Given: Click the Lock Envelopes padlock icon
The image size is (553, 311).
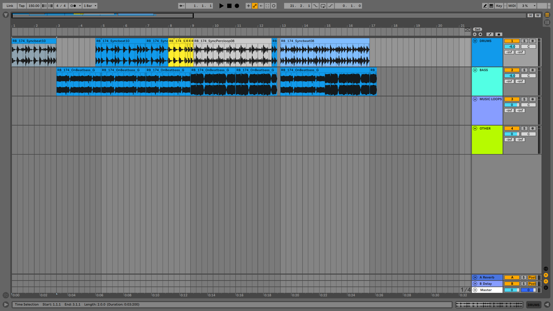Looking at the screenshot, I should (499, 34).
